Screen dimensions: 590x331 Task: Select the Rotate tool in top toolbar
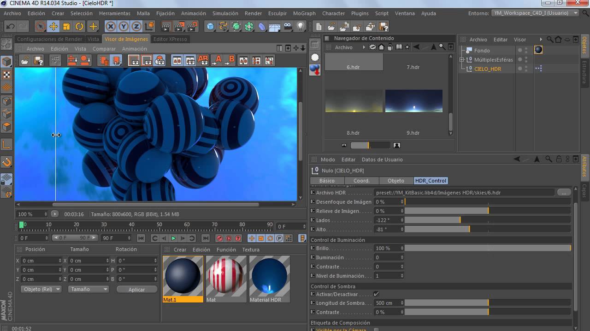pos(79,26)
